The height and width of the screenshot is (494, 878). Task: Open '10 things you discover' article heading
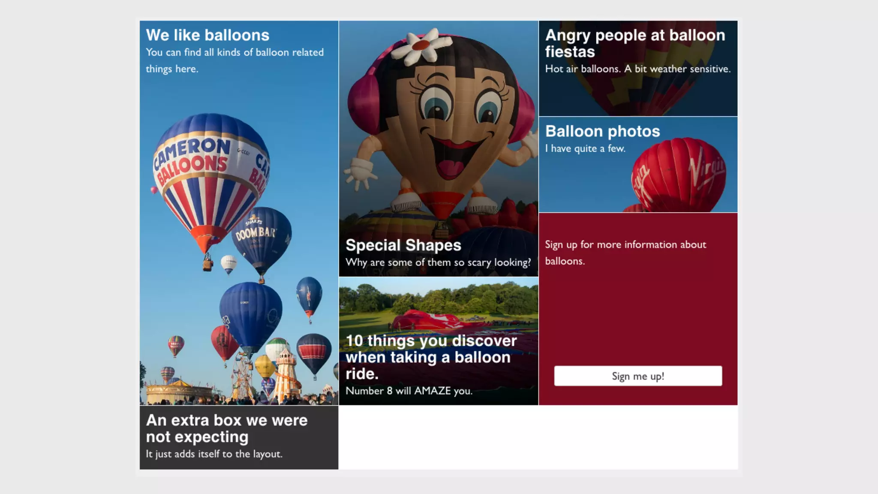coord(431,357)
